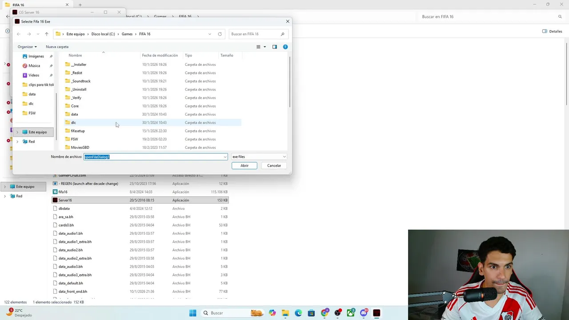The image size is (569, 320).
Task: Select Música in dialog sidebar
Action: click(x=34, y=66)
